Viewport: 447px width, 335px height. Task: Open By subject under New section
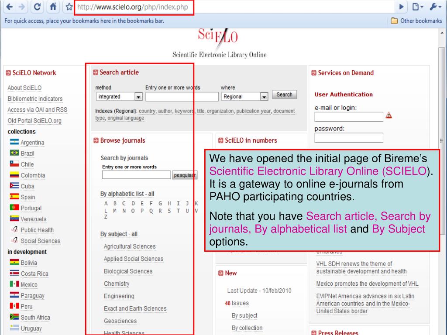tap(244, 316)
